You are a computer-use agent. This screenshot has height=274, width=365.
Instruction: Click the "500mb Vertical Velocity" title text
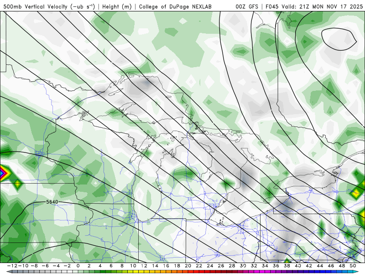[x=36, y=6]
